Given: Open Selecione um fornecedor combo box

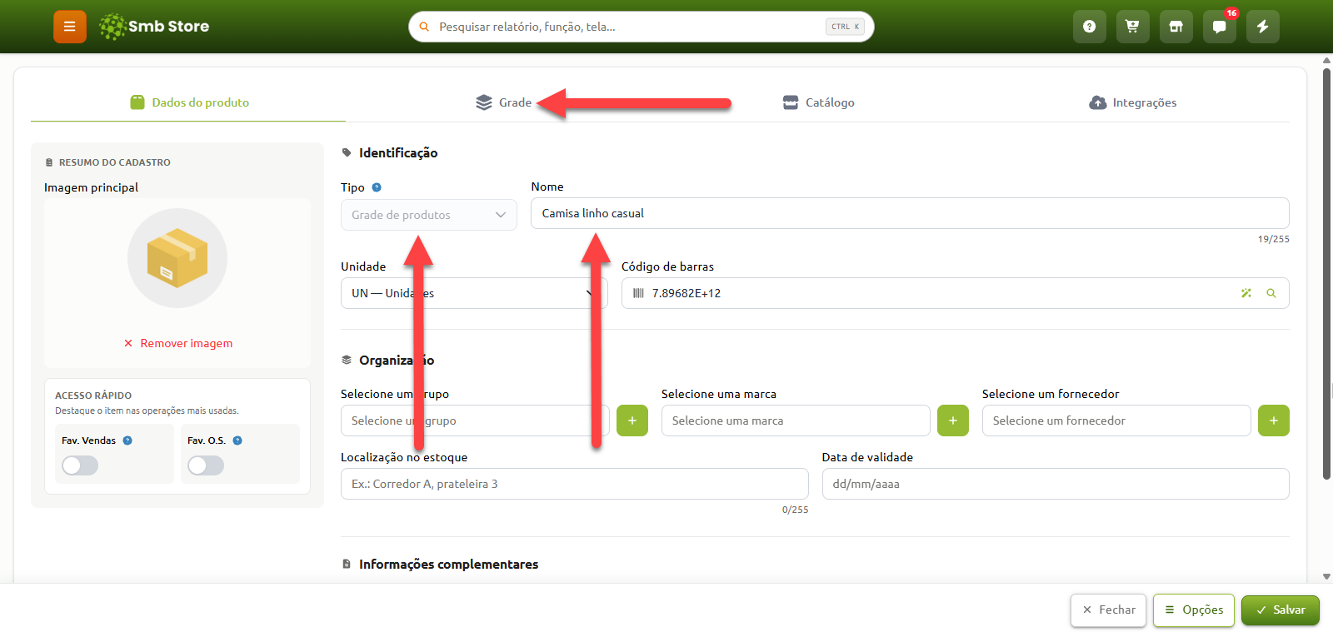Looking at the screenshot, I should (1116, 421).
